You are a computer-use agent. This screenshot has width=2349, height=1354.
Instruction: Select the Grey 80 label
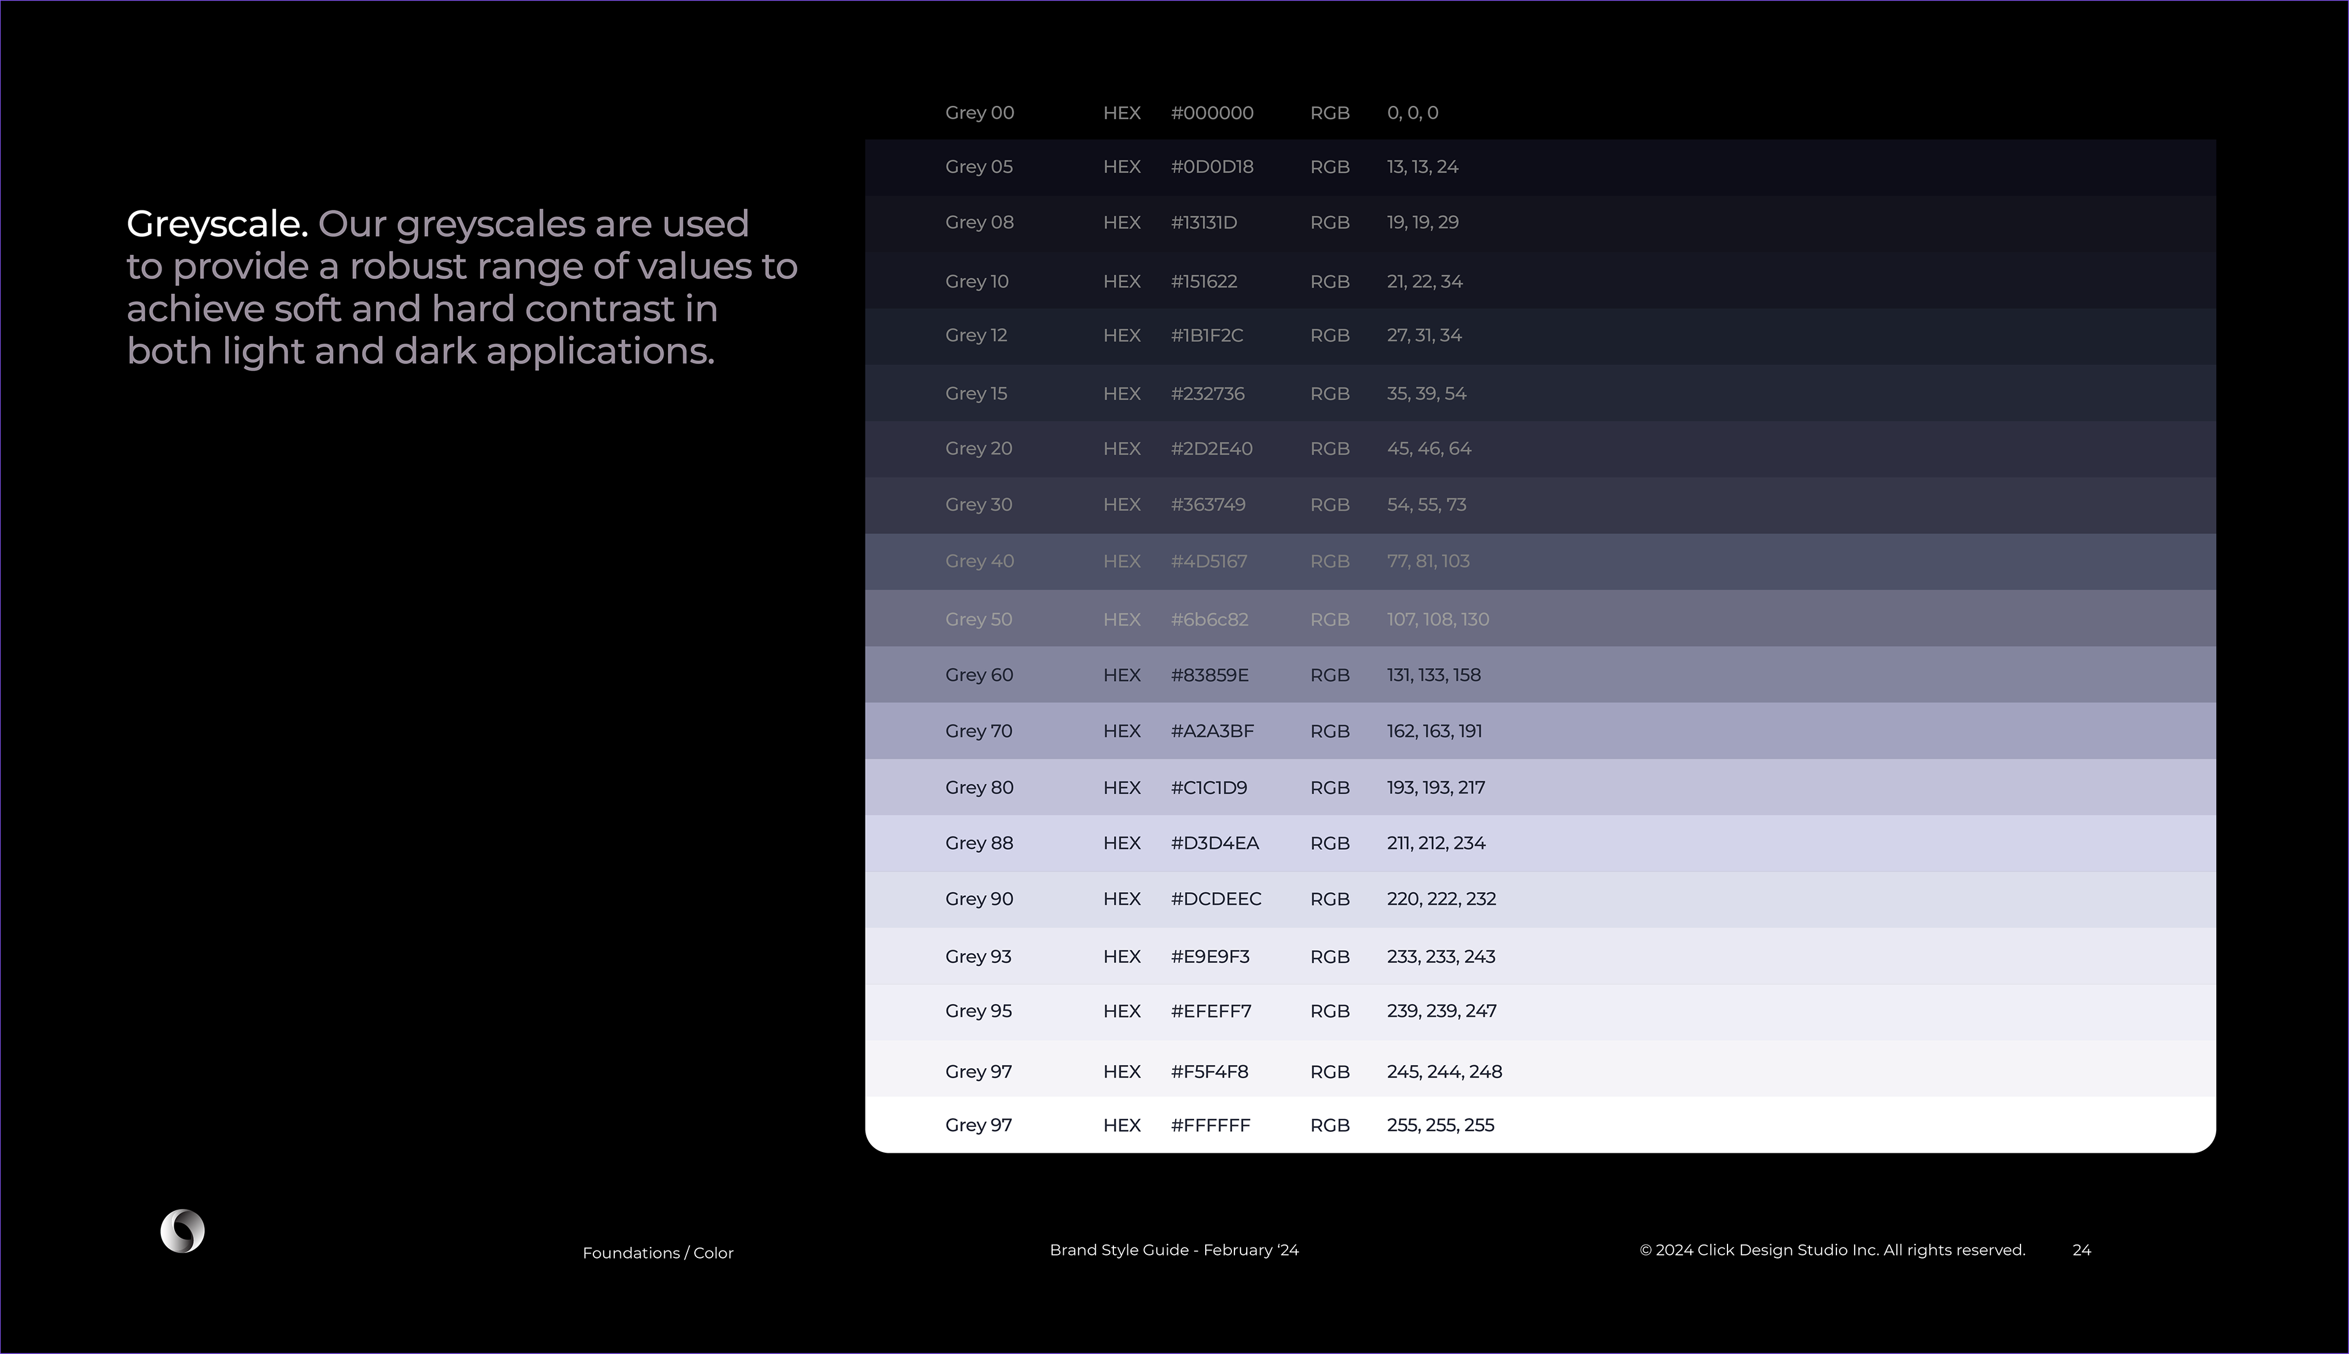pos(979,787)
